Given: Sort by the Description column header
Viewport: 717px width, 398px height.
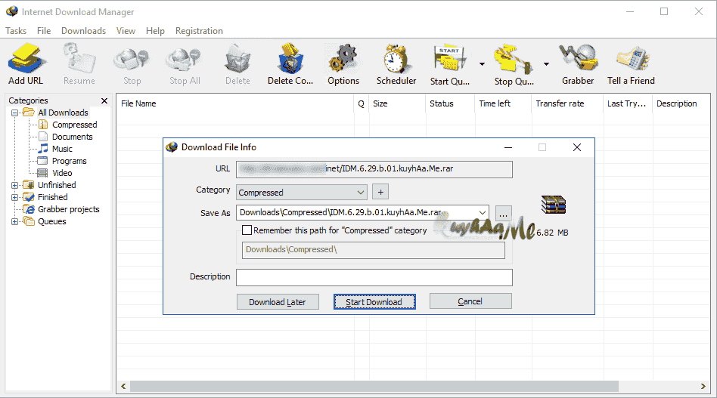Looking at the screenshot, I should pyautogui.click(x=681, y=103).
